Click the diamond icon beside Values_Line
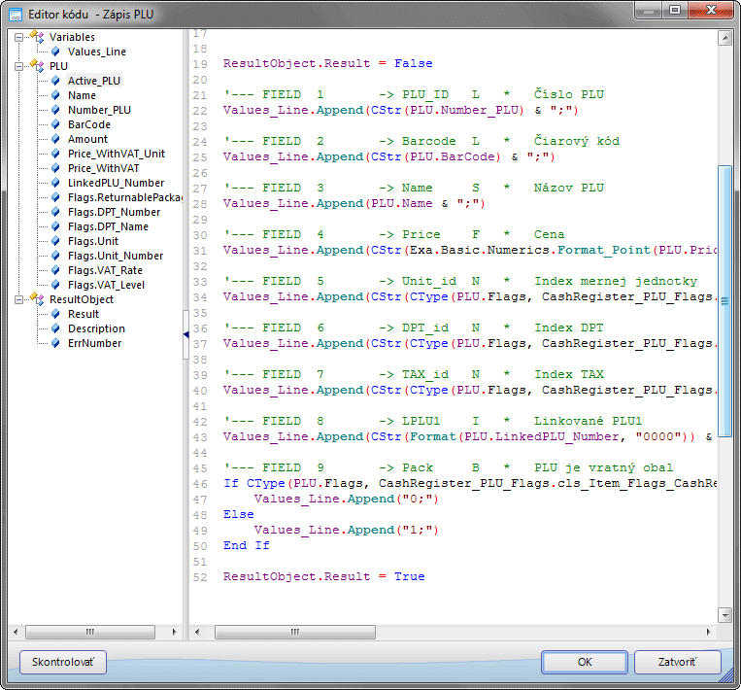 tap(55, 52)
